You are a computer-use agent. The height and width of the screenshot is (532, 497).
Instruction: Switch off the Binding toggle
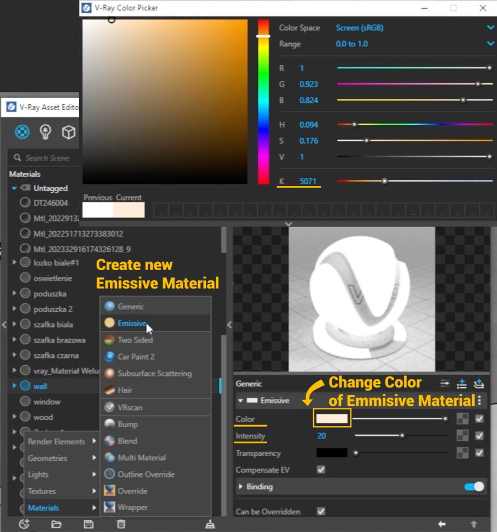pyautogui.click(x=474, y=487)
